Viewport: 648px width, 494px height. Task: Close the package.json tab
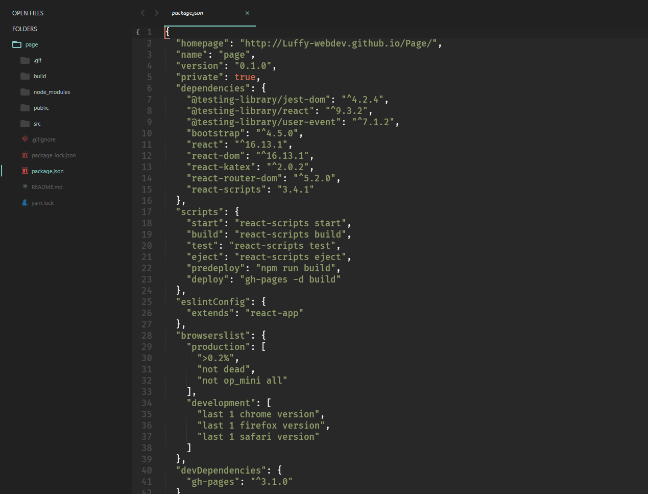pos(247,13)
